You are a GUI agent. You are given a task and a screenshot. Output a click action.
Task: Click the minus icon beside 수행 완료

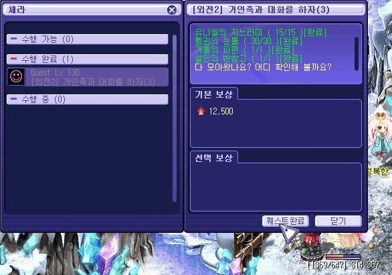pyautogui.click(x=14, y=59)
